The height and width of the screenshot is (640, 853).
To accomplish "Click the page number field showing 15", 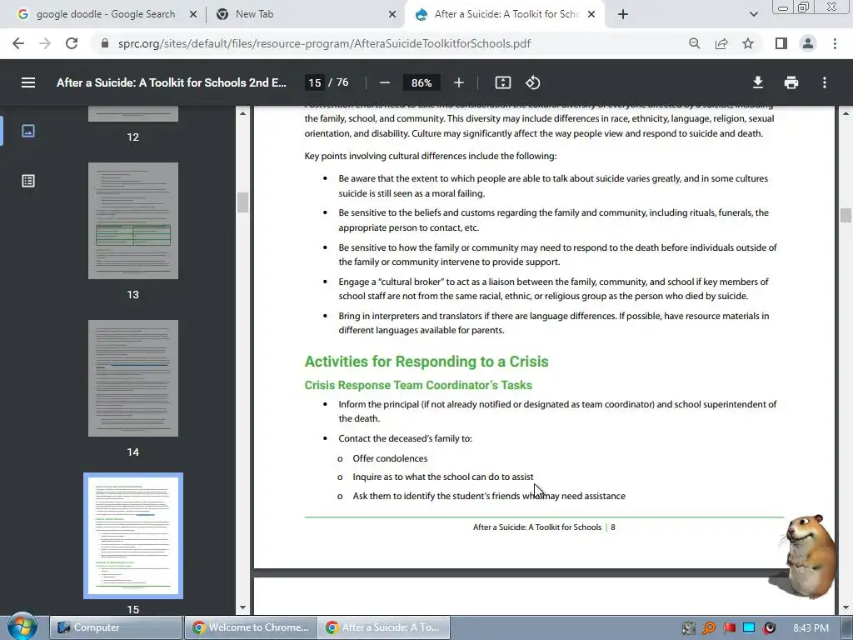I will tap(314, 82).
